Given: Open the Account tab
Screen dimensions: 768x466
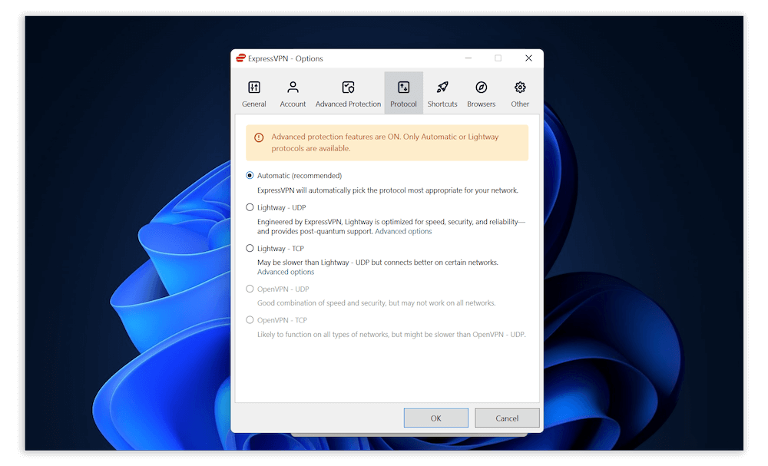Looking at the screenshot, I should click(x=293, y=92).
